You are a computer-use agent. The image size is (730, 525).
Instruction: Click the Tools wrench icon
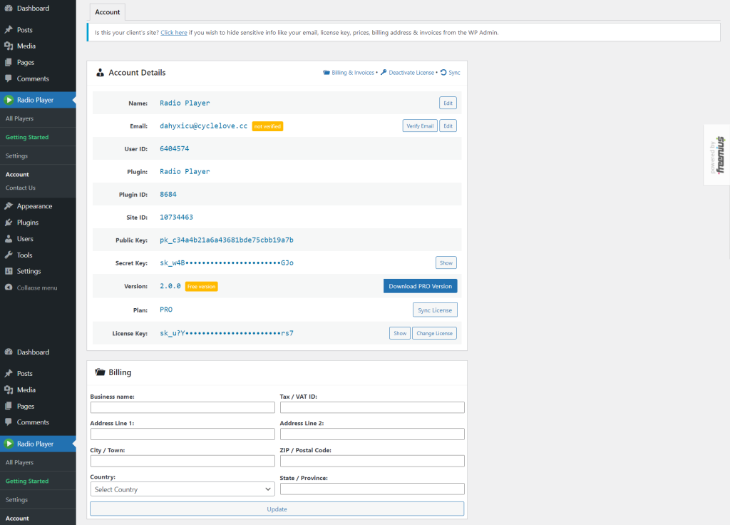tap(9, 255)
